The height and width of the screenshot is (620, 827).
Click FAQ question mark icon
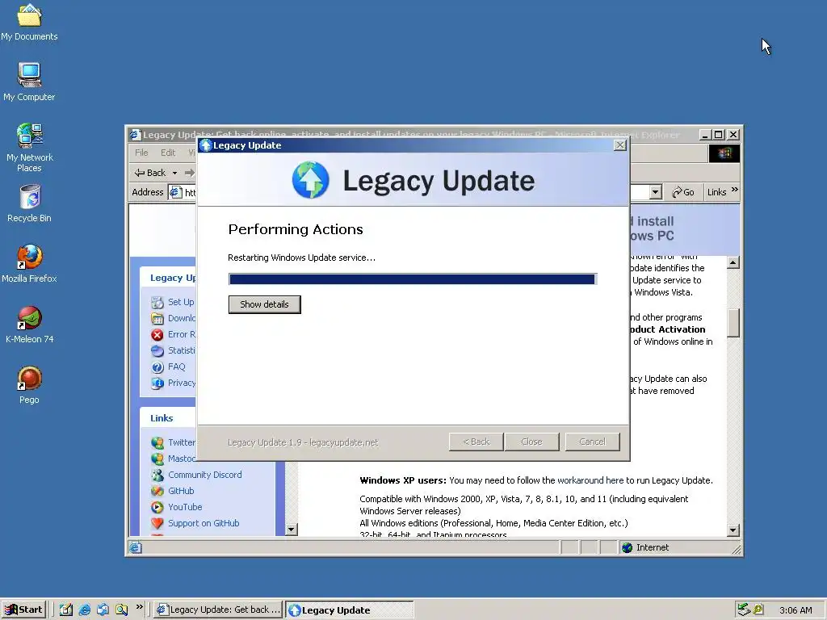coord(157,367)
